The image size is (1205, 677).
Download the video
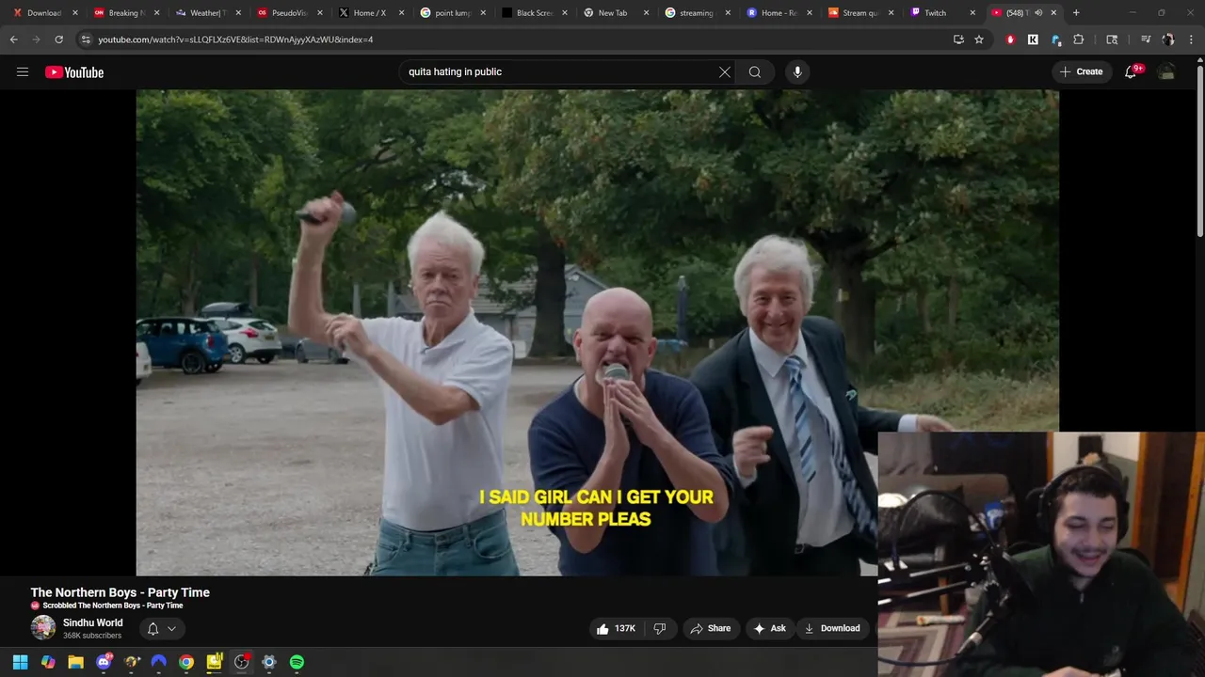(832, 628)
